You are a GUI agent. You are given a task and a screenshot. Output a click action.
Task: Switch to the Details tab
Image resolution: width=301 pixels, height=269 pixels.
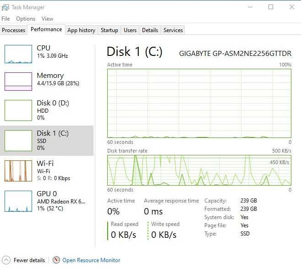coord(150,30)
